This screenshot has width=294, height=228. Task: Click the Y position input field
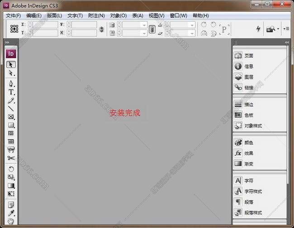[45, 33]
